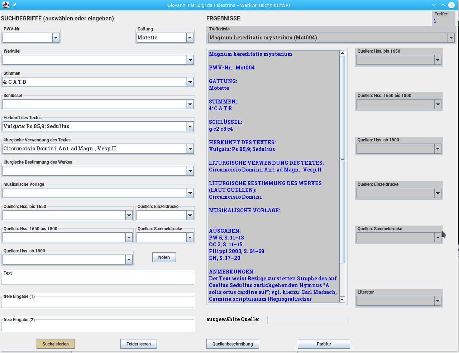Open search Quellen: Hss. ab 1800 dropdown
Screen dimensions: 459x353
[x=129, y=260]
